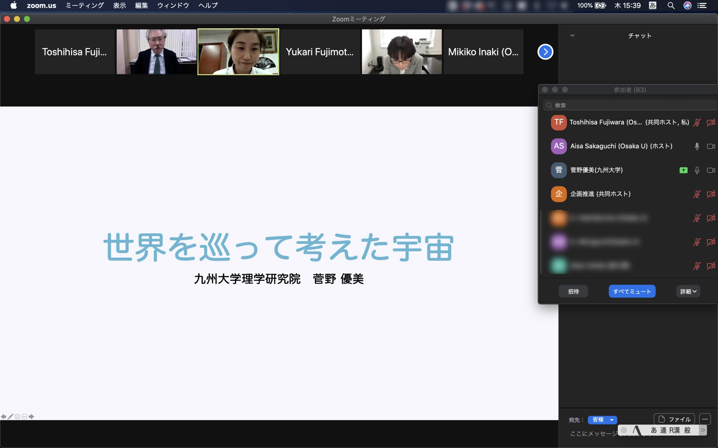Click the screen-sharing indicator for 菅野優美
The height and width of the screenshot is (448, 718).
(683, 170)
